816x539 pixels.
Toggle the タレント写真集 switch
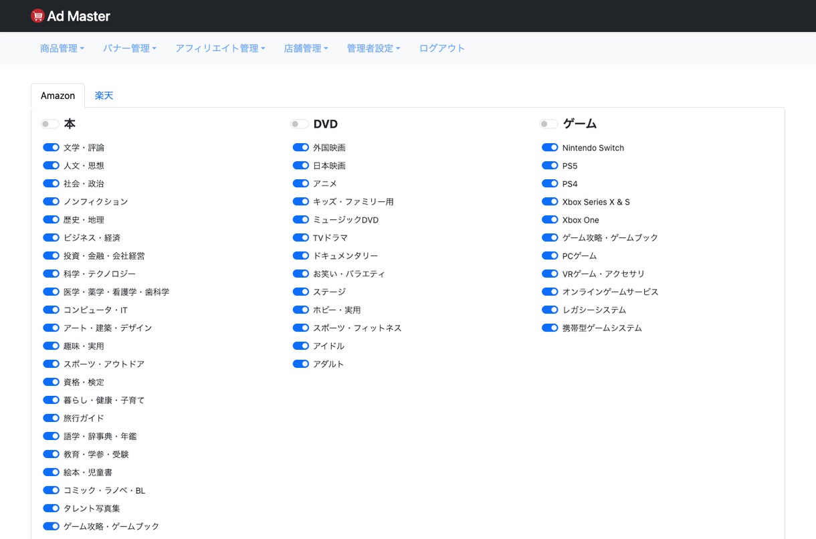tap(52, 508)
